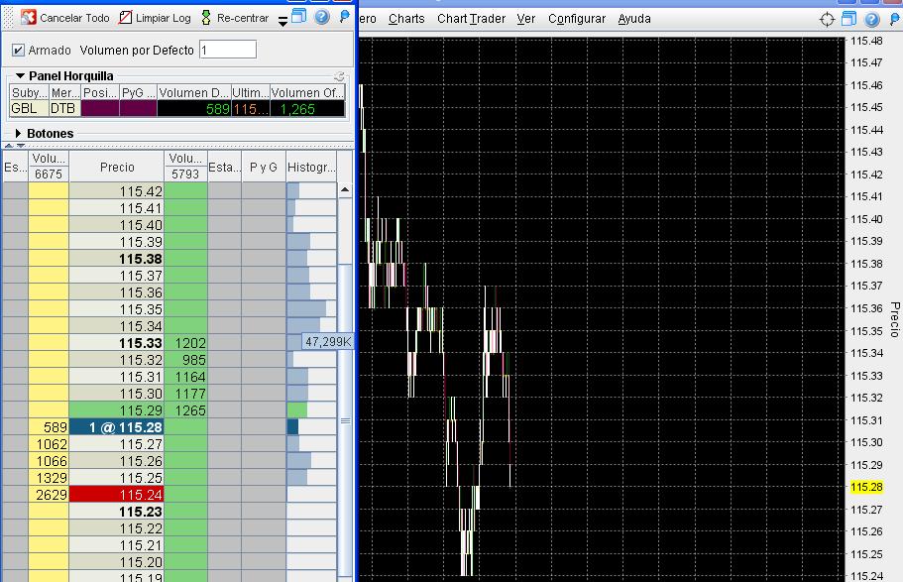Viewport: 903px width, 582px height.
Task: Open Charts menu in chart window
Action: [x=406, y=19]
